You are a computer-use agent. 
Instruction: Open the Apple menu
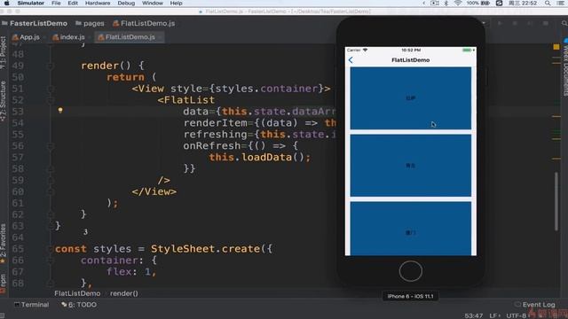click(x=6, y=4)
